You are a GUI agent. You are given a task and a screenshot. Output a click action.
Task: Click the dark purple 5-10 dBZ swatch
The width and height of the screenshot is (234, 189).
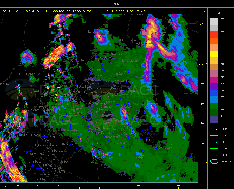[214, 119]
